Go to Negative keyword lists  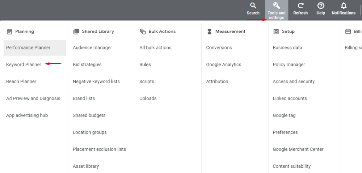(x=96, y=82)
